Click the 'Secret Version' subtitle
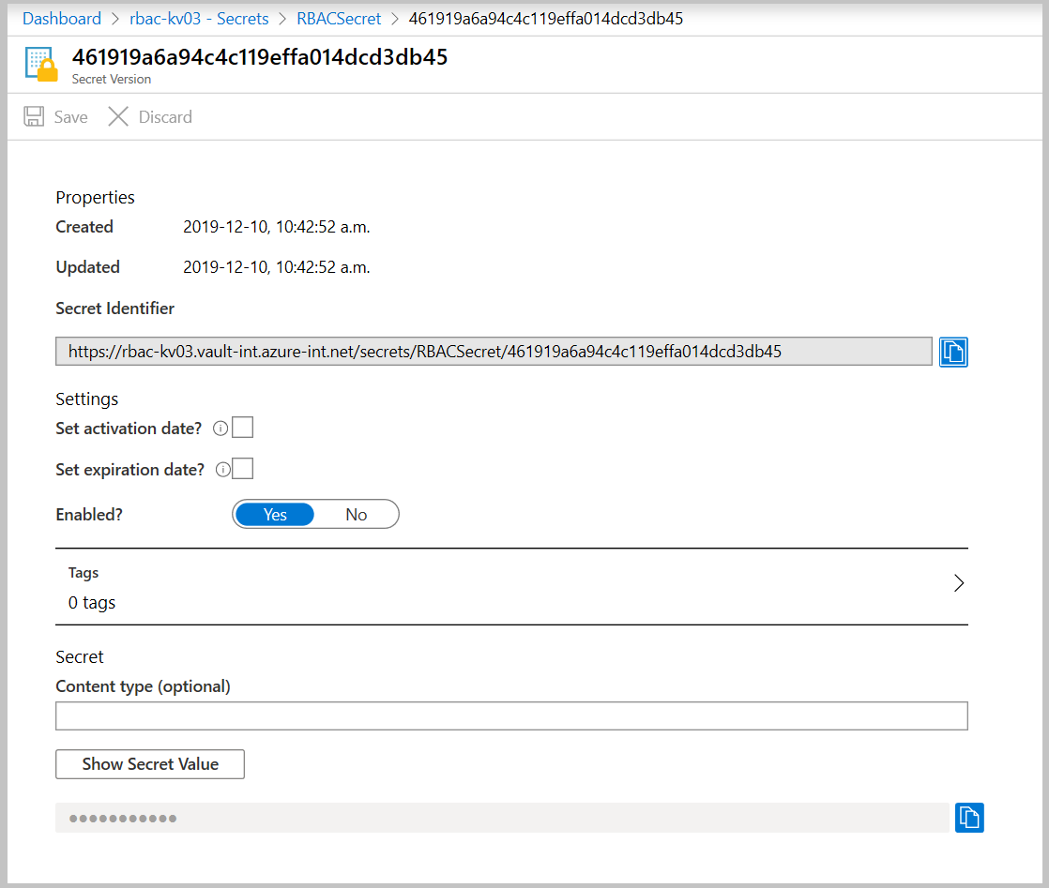This screenshot has width=1049, height=888. click(112, 79)
